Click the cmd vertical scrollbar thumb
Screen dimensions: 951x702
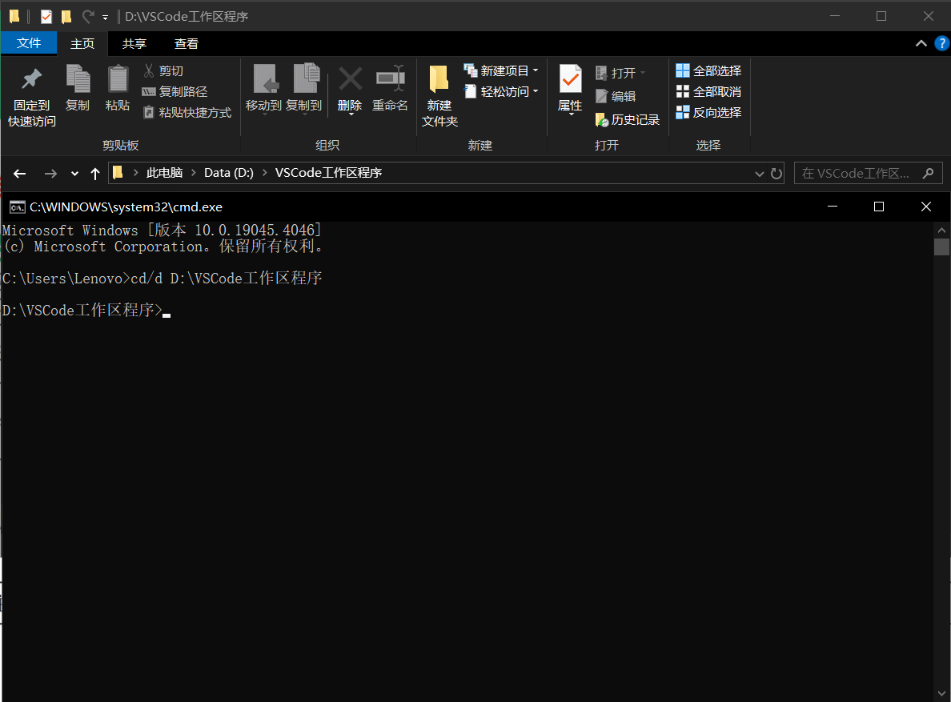pos(941,247)
